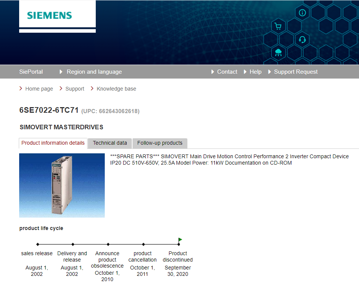Click the sales release timeline point
Image resolution: width=359 pixels, height=286 pixels.
pos(38,244)
